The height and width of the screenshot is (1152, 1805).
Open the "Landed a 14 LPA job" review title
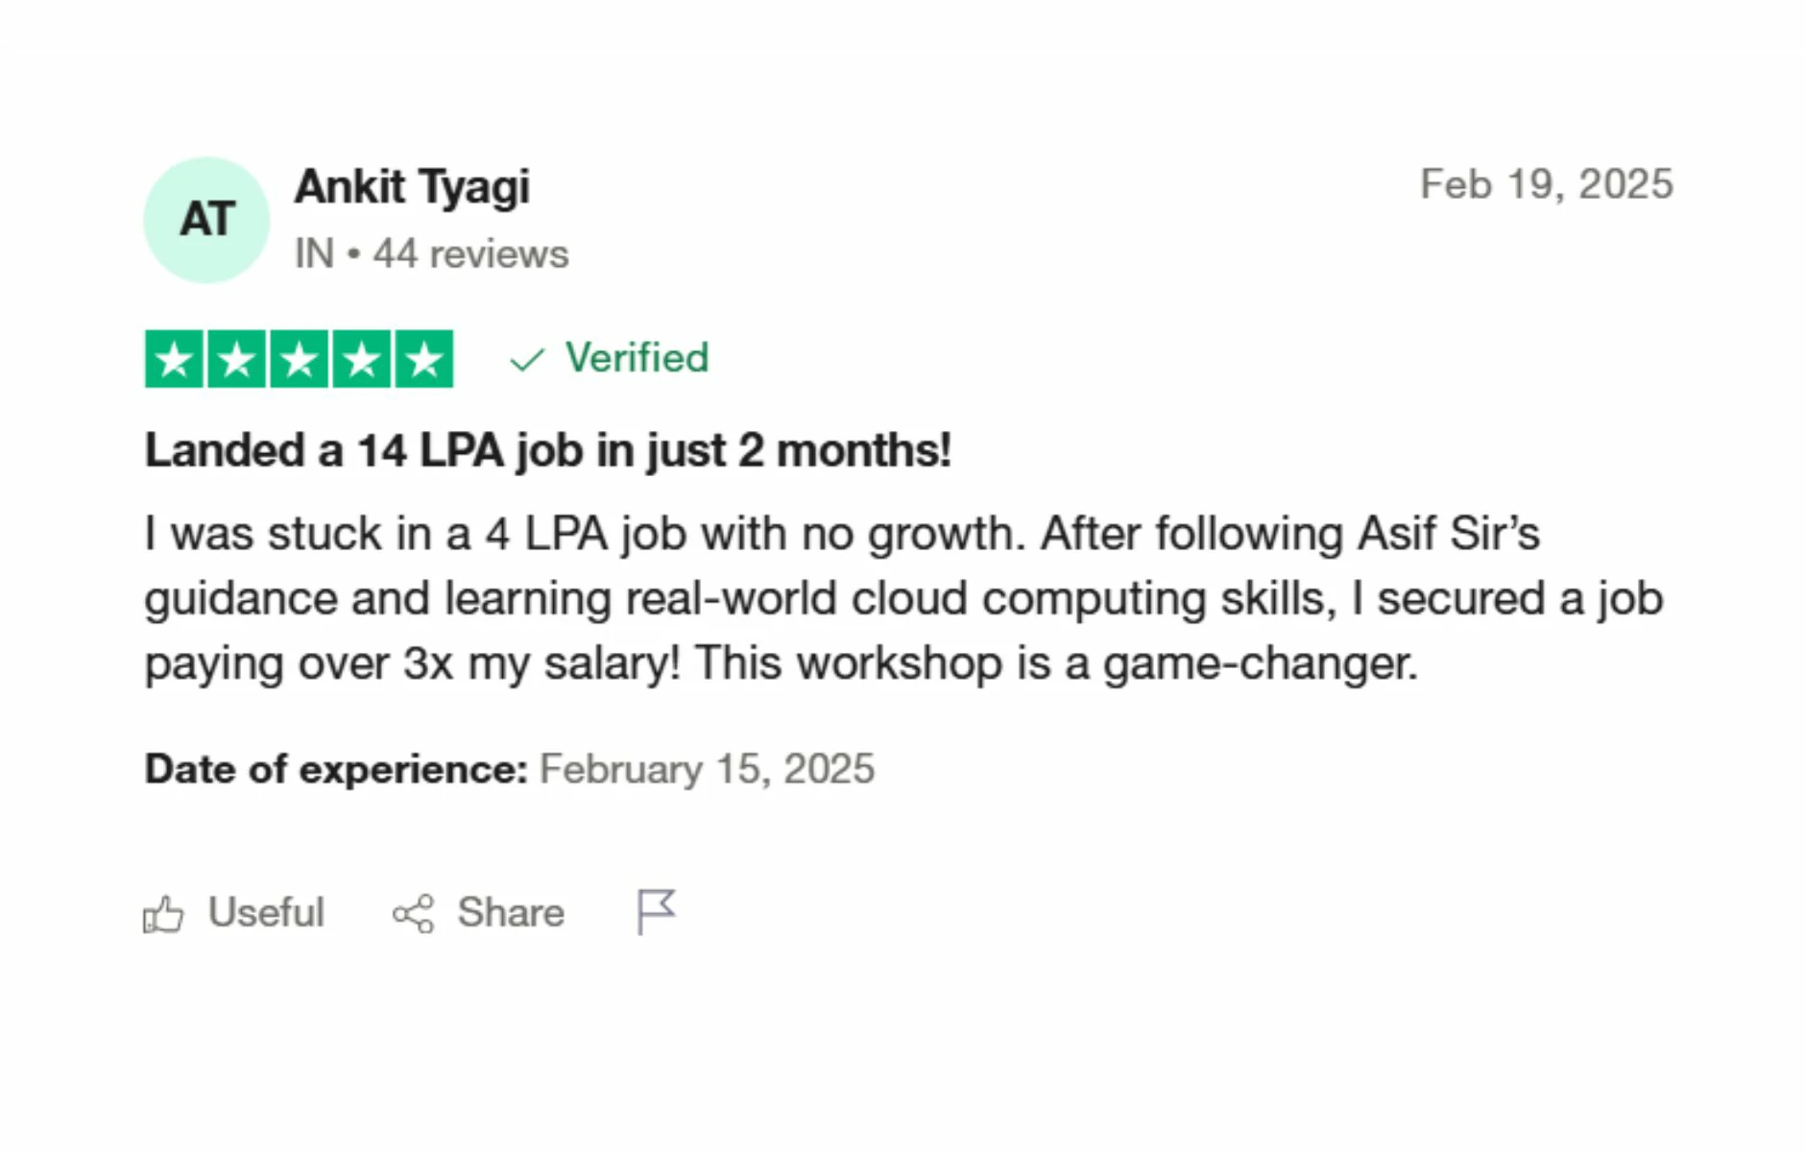point(547,450)
